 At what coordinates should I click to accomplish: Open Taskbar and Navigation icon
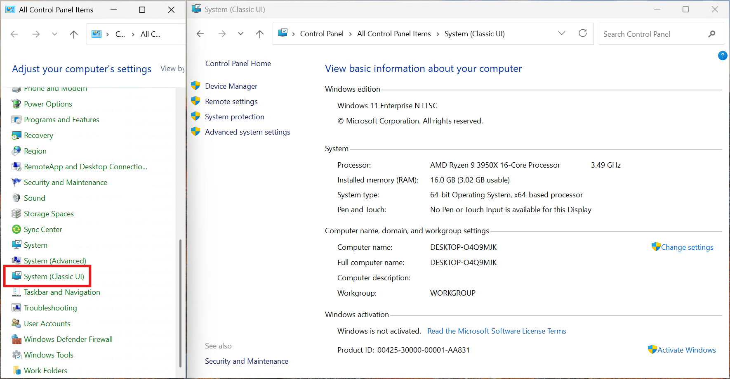pyautogui.click(x=16, y=292)
